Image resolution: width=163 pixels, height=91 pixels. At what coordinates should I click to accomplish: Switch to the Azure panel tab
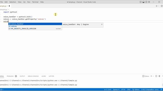point(44,76)
